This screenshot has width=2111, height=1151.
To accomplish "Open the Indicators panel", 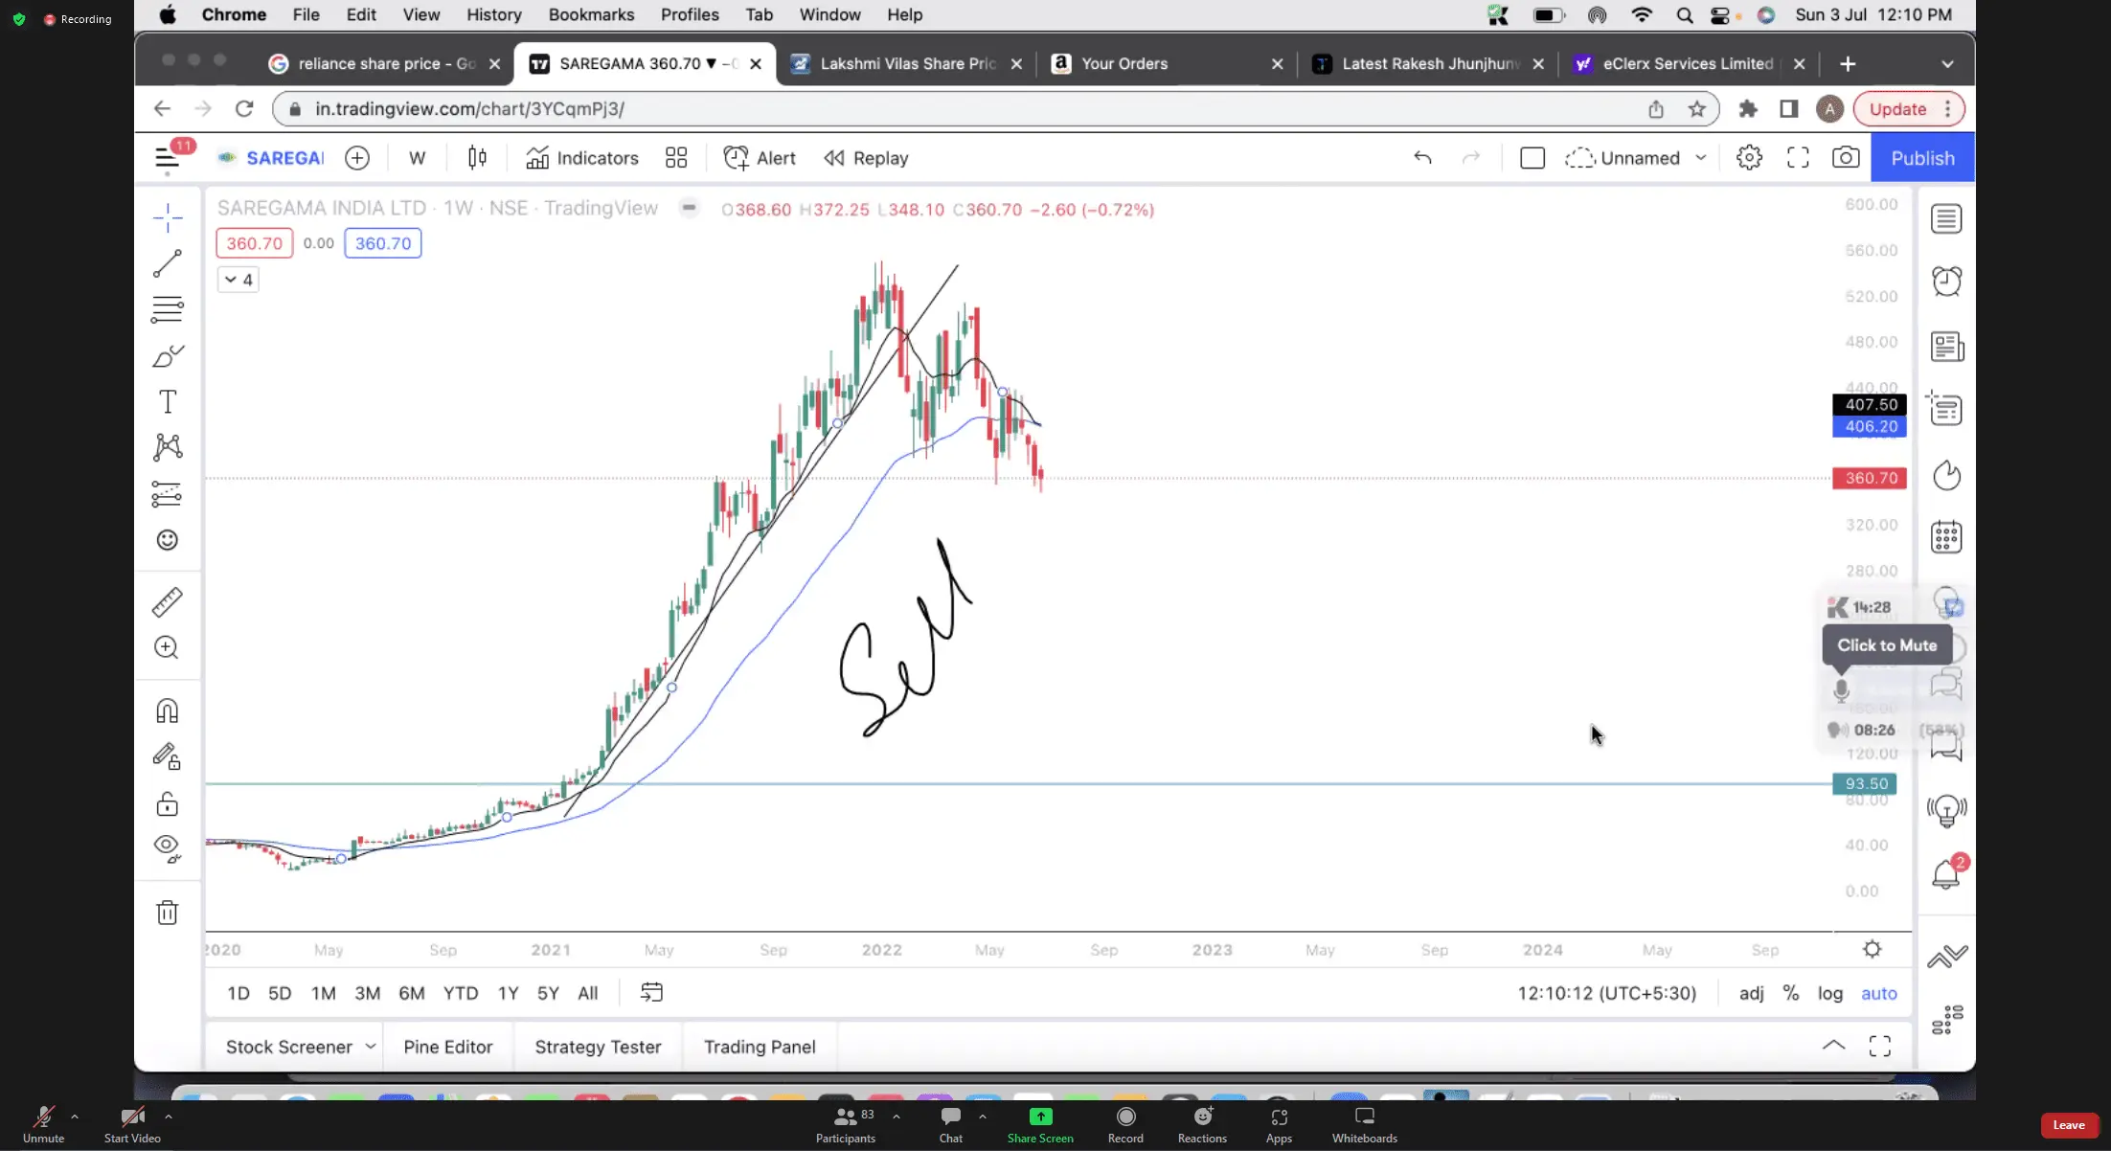I will [581, 158].
